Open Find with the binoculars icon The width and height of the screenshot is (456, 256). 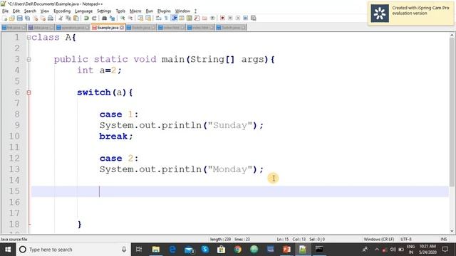pyautogui.click(x=104, y=18)
